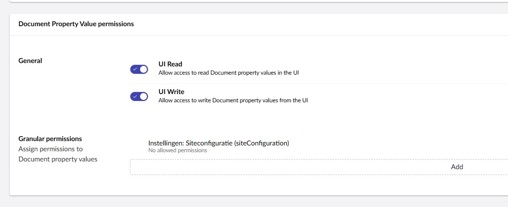The width and height of the screenshot is (508, 207).
Task: Click the card header separator line
Action: click(257, 35)
